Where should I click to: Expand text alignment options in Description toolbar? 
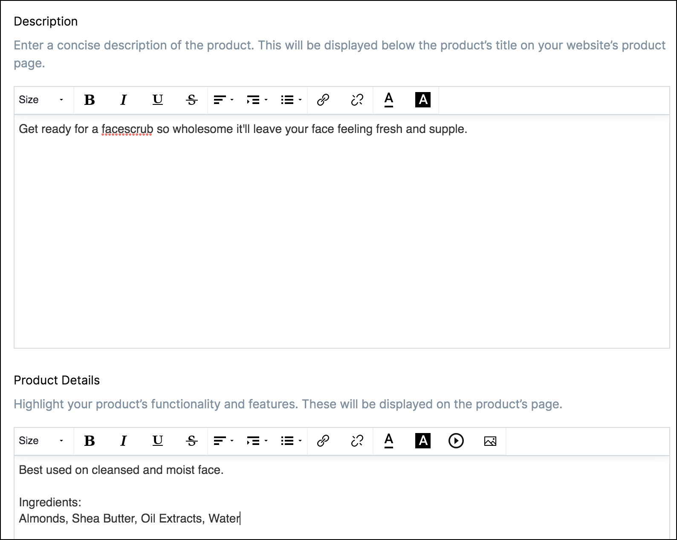224,100
